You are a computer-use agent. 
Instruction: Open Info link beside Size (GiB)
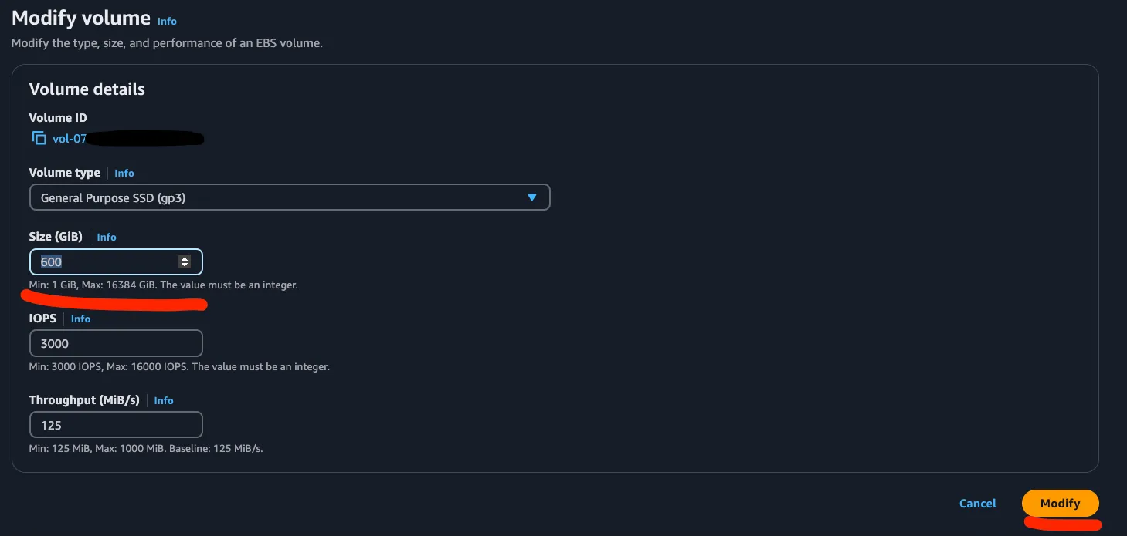107,238
